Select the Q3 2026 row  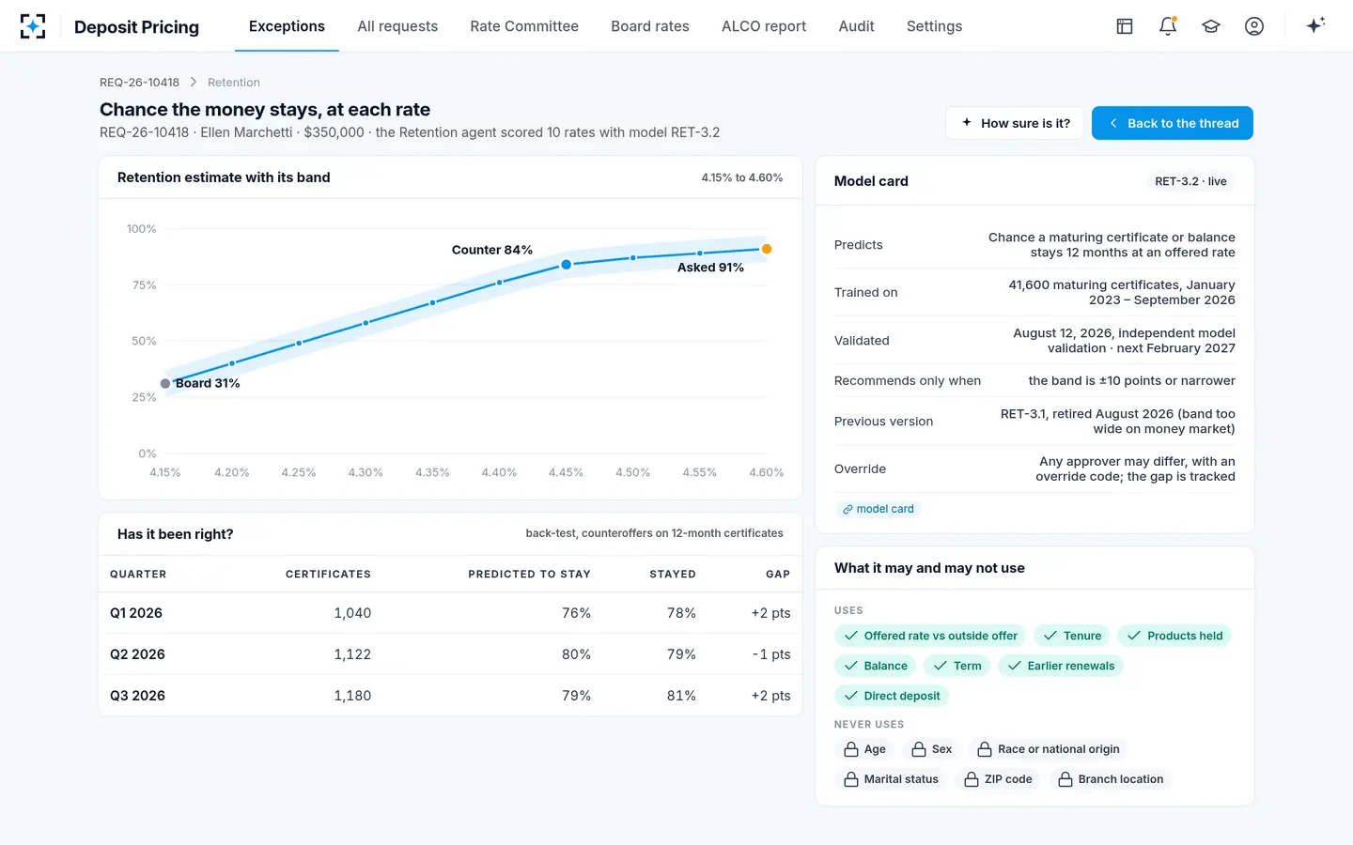pos(450,696)
